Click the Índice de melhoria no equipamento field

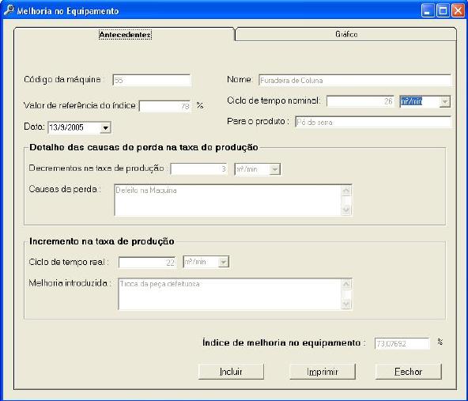[402, 344]
